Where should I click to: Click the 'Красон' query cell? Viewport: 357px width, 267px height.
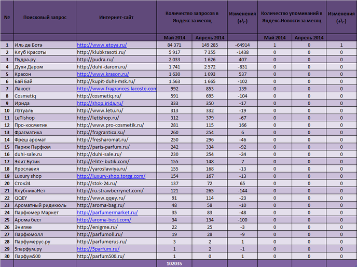[45, 74]
